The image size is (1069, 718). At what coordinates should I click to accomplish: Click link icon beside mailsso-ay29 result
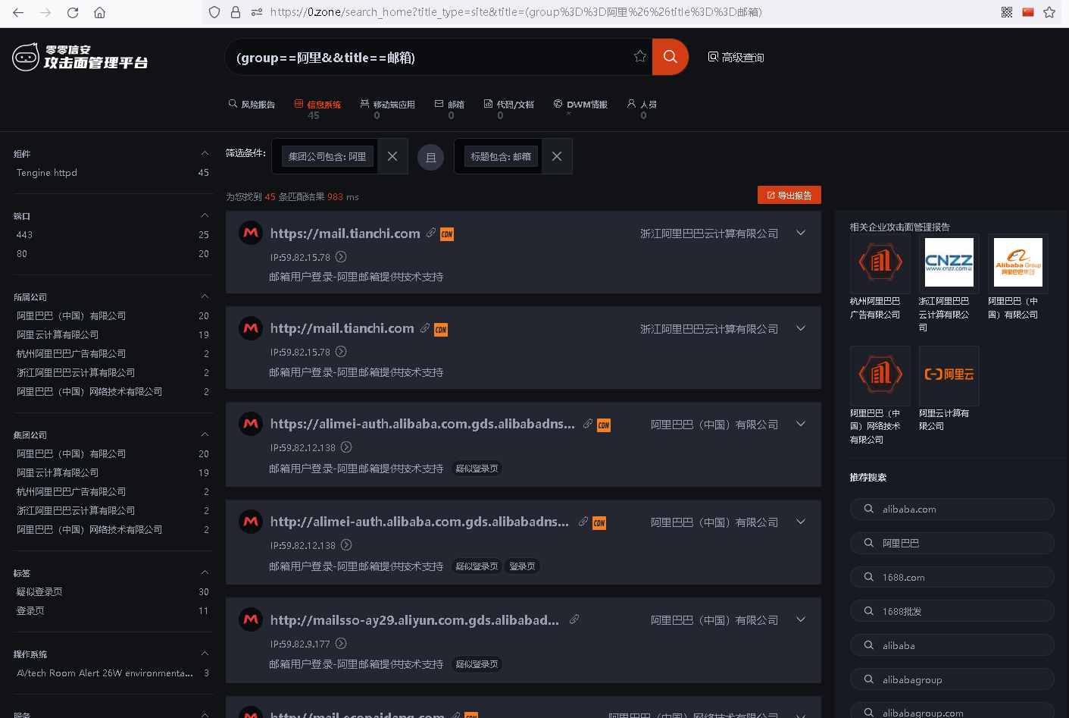click(x=574, y=619)
